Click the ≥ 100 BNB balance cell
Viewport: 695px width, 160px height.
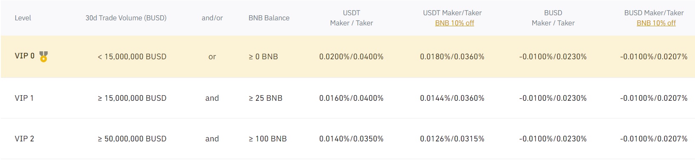pos(268,139)
